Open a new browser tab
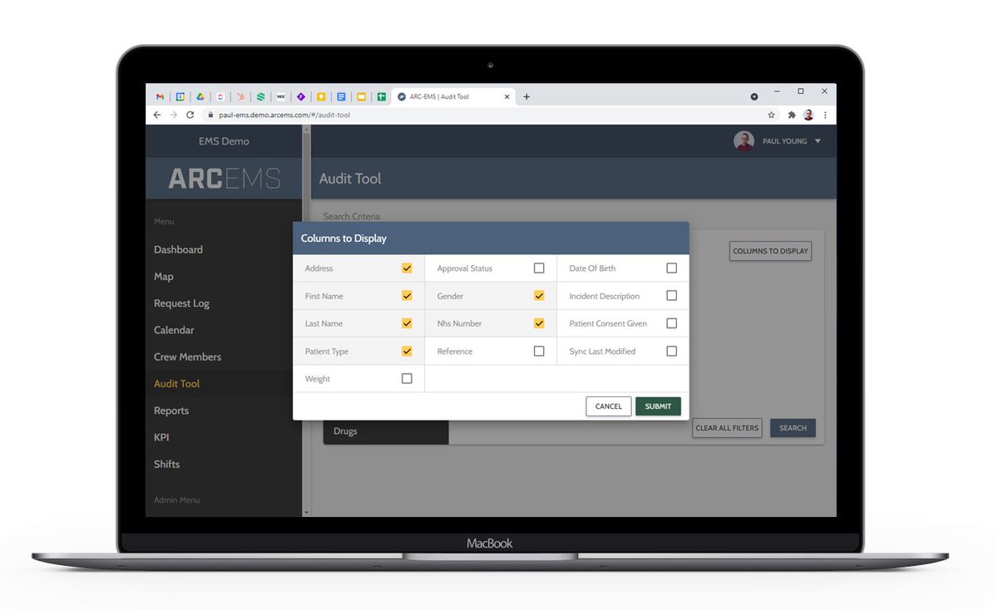The image size is (998, 610). click(x=526, y=96)
